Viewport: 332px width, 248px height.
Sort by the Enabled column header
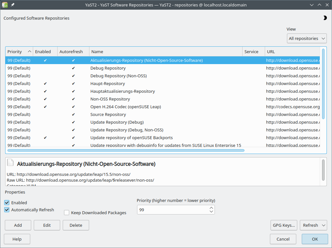pos(45,52)
